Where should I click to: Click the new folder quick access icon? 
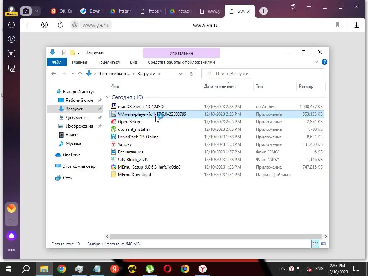(72, 52)
